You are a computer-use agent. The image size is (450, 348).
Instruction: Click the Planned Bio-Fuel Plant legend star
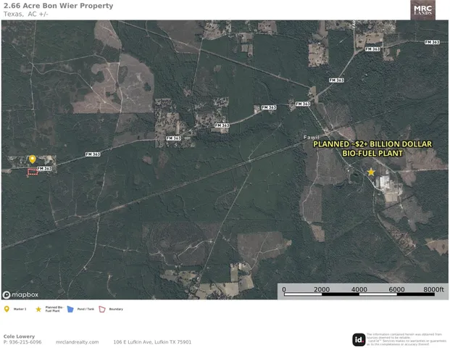coord(38,309)
